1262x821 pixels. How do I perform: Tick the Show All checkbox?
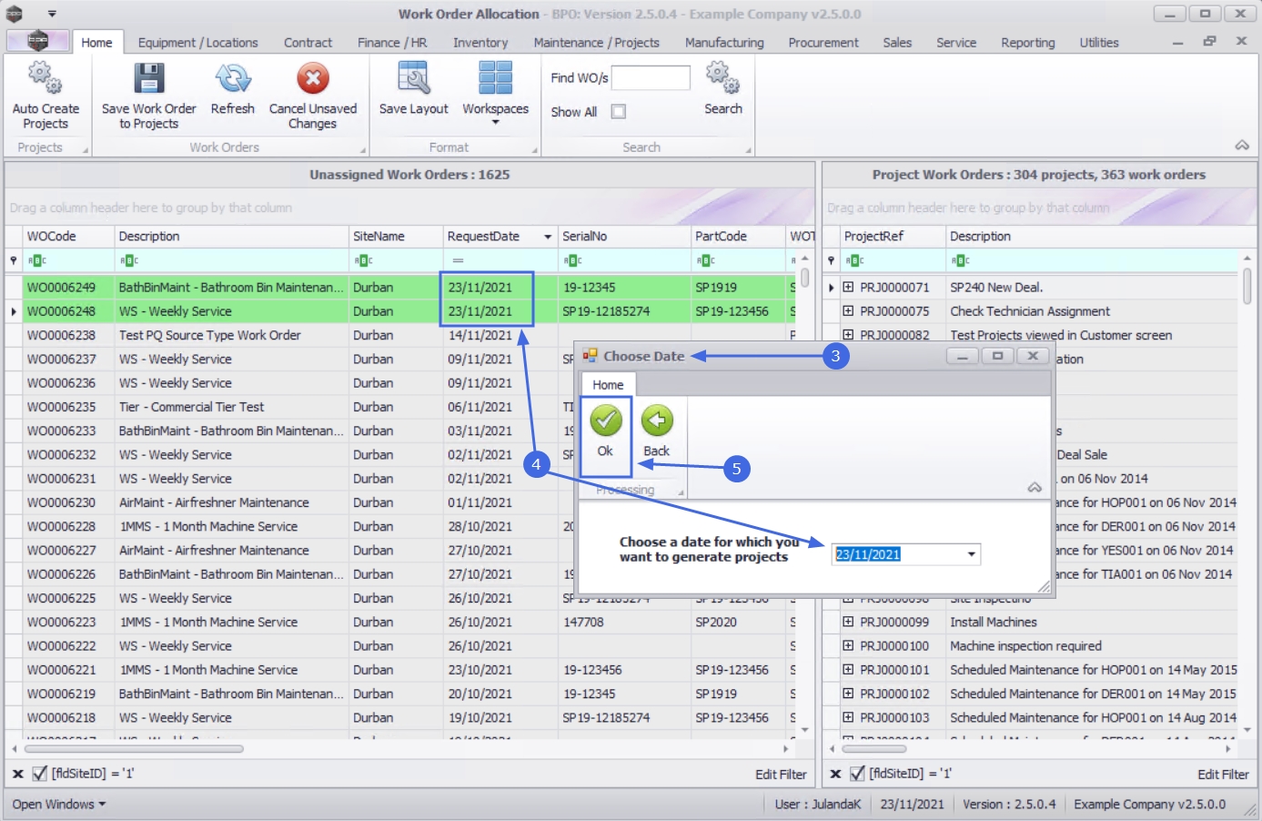(x=619, y=111)
